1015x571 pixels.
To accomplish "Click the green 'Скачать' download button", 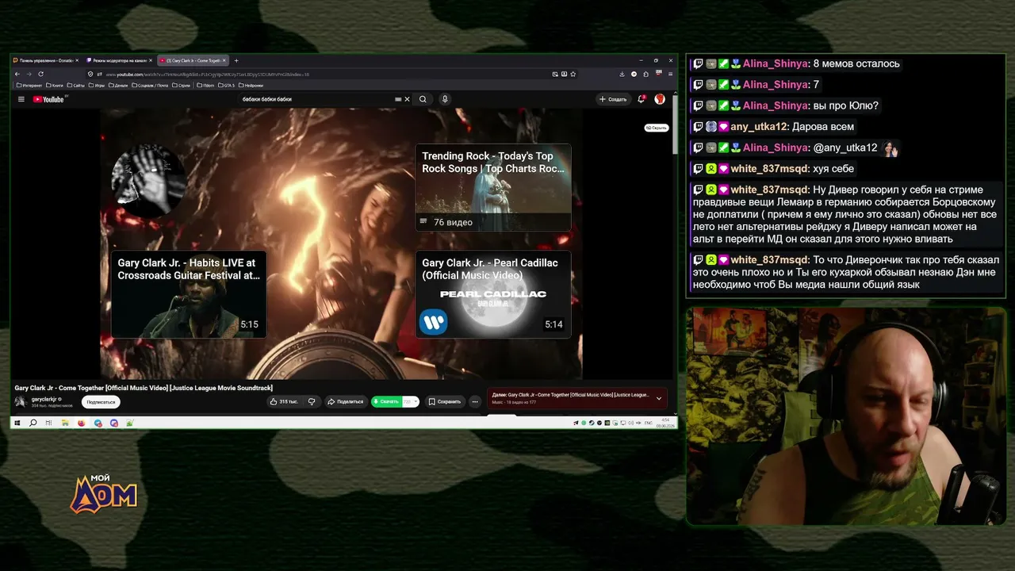I will click(386, 401).
